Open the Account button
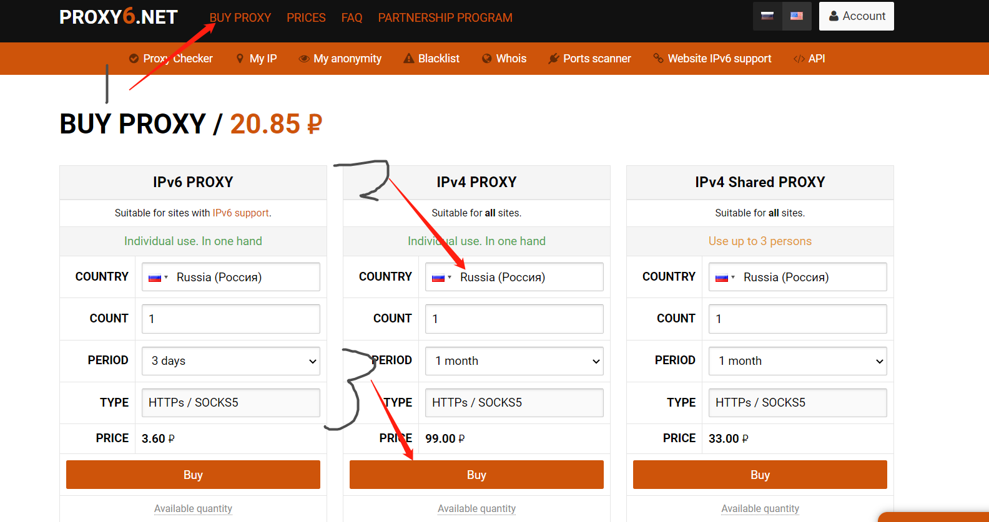The height and width of the screenshot is (522, 989). point(857,16)
